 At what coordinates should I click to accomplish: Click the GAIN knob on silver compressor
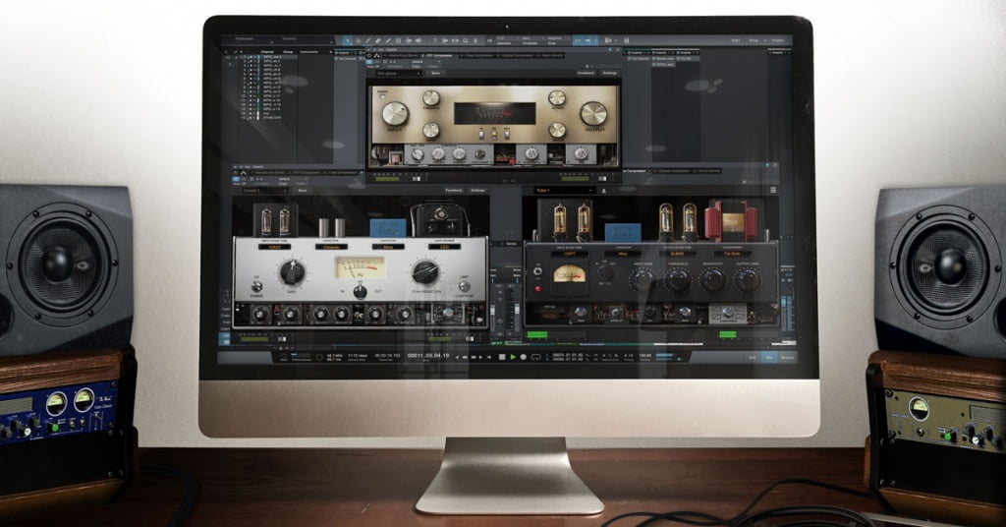pyautogui.click(x=292, y=272)
